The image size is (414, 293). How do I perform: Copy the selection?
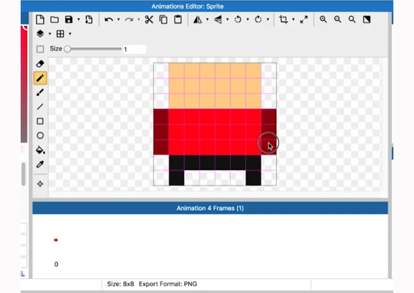tap(163, 19)
